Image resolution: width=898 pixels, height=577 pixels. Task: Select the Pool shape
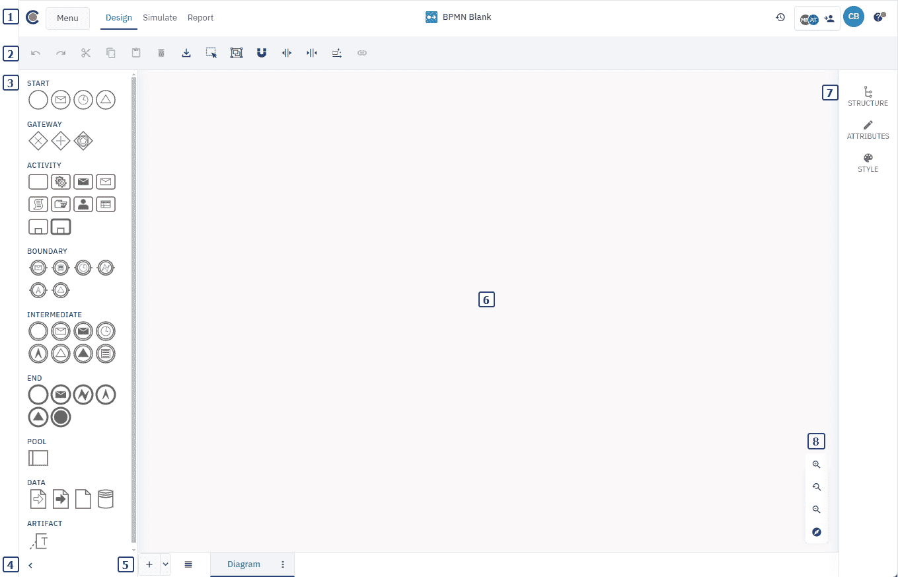[38, 458]
